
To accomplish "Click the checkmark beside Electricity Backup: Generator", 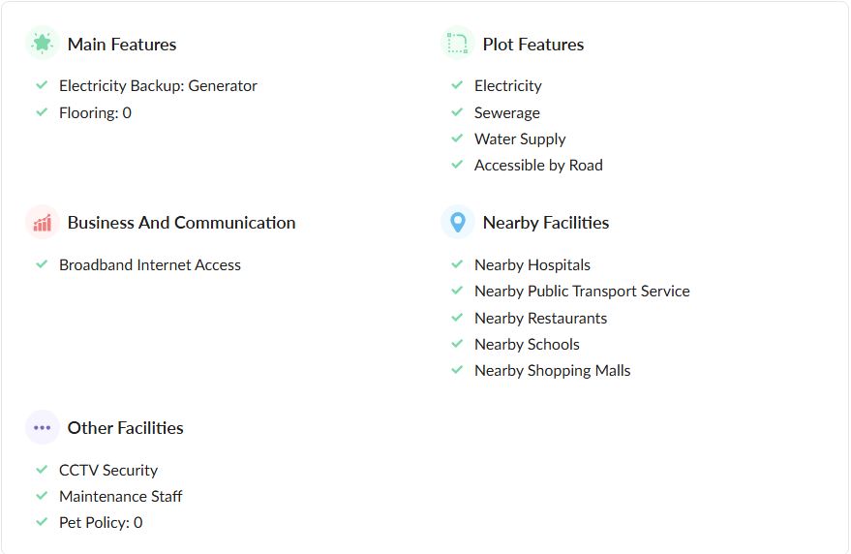I will tap(42, 85).
